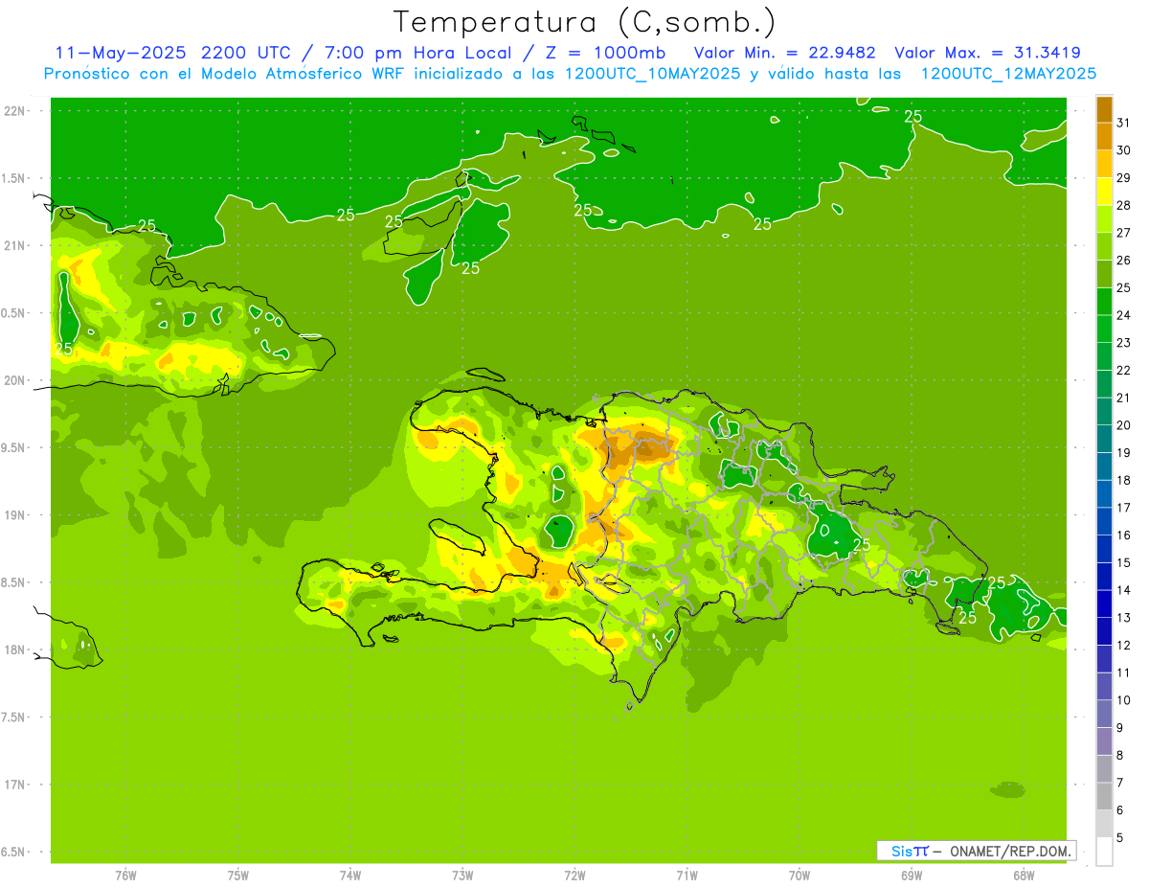This screenshot has width=1149, height=888.
Task: Click the '72W' longitude axis label
Action: tap(574, 875)
